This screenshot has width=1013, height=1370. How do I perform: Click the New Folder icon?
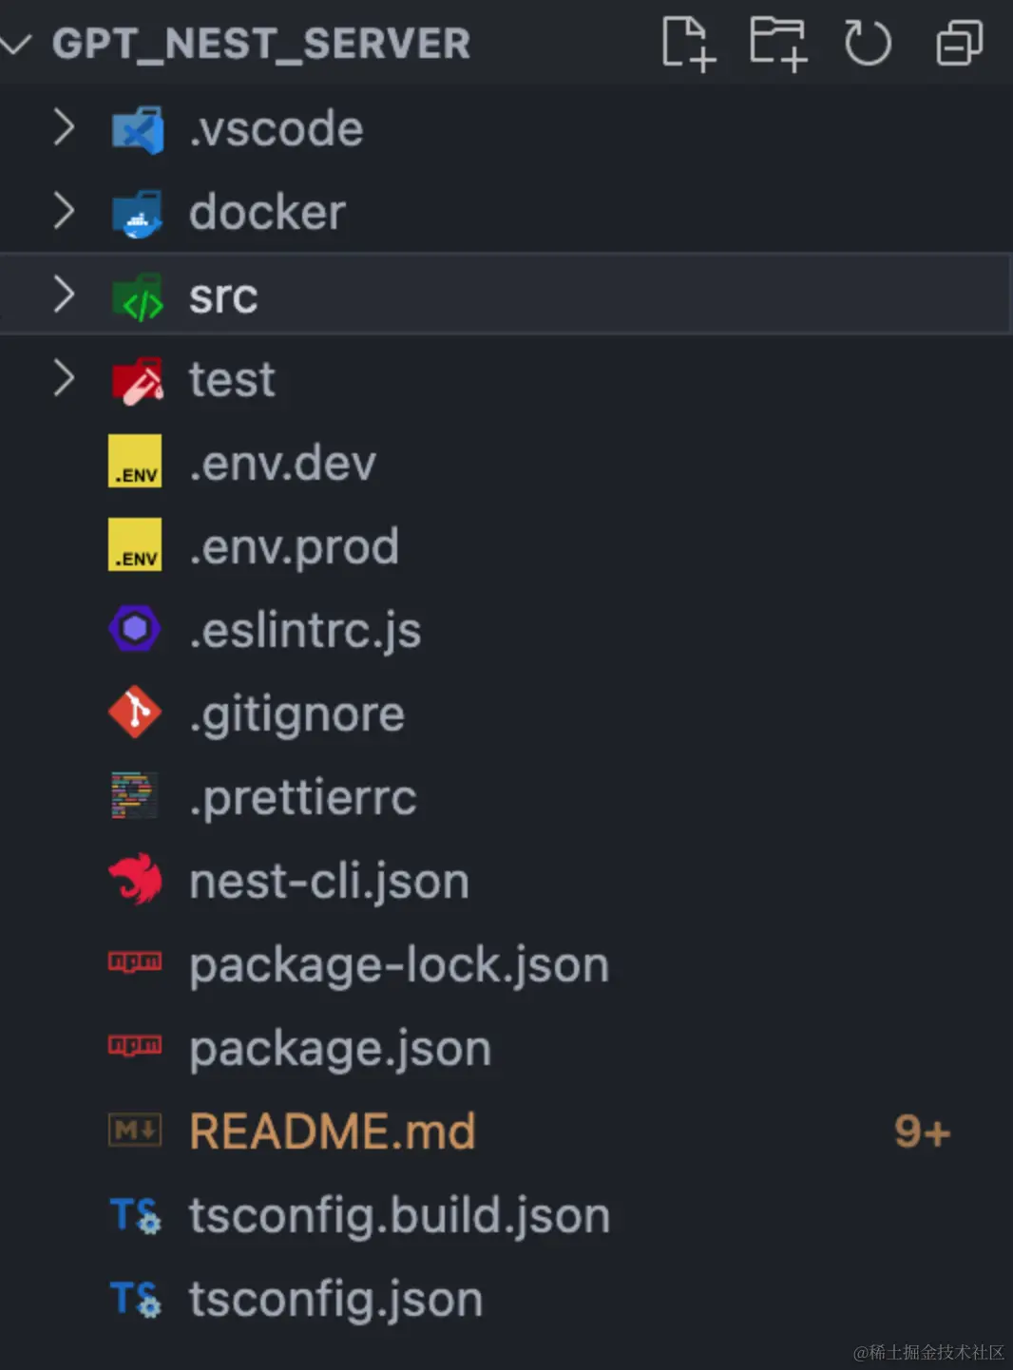(778, 43)
